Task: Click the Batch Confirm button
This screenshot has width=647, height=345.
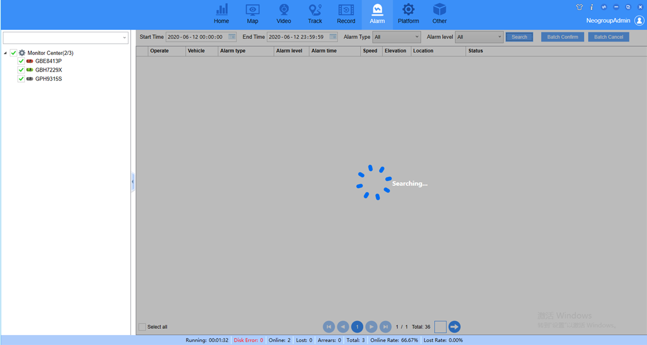Action: pos(563,37)
